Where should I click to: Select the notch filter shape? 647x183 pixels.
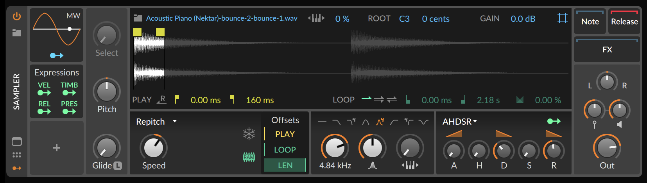tap(423, 122)
